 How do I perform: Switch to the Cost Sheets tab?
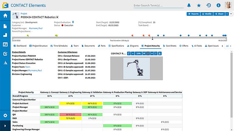point(170,46)
